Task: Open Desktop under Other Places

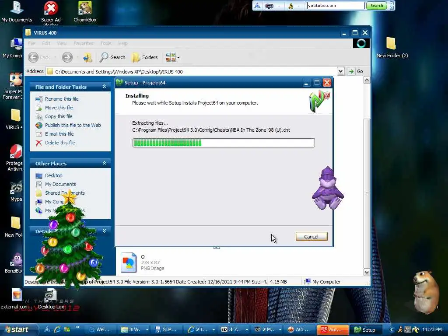Action: click(53, 176)
